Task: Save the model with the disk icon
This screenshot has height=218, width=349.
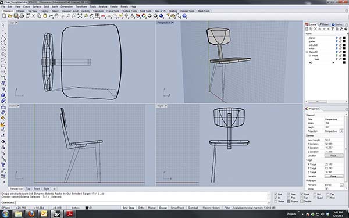Action: coord(16,16)
